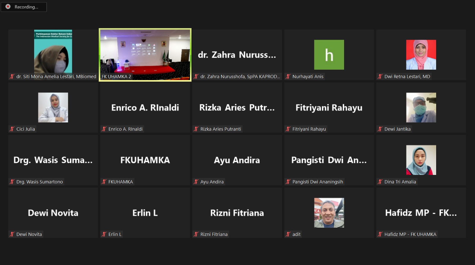475x265 pixels.
Task: Click muted mic icon beside Dewi Jantika
Action: [x=380, y=129]
